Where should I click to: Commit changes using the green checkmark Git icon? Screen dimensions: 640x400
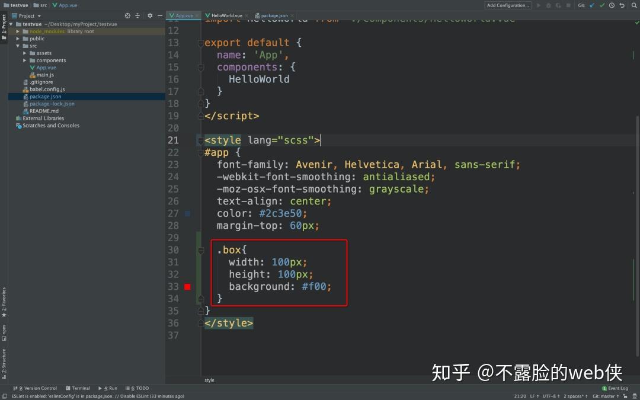[x=603, y=5]
